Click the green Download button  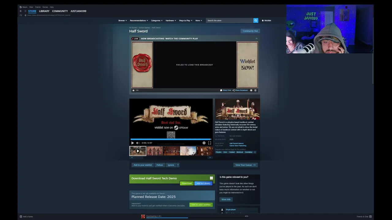(x=187, y=183)
